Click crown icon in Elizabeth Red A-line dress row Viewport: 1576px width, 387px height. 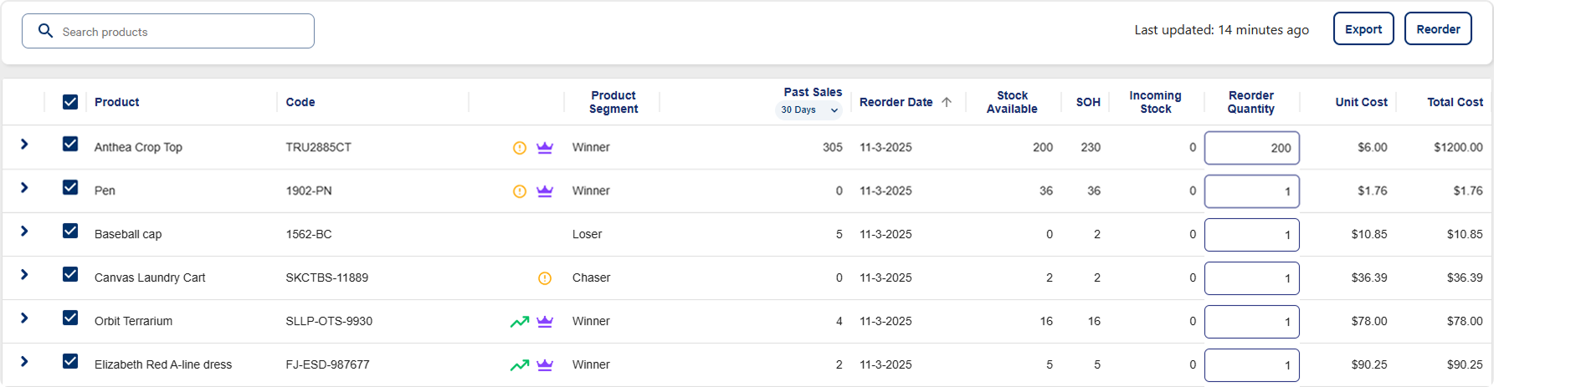coord(545,365)
